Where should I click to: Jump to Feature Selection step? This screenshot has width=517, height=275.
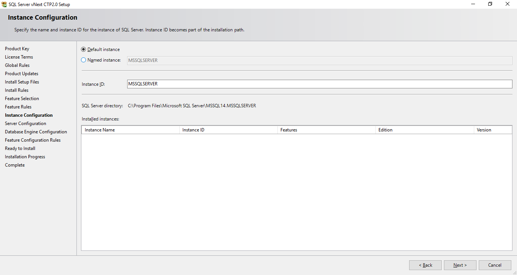tap(22, 99)
